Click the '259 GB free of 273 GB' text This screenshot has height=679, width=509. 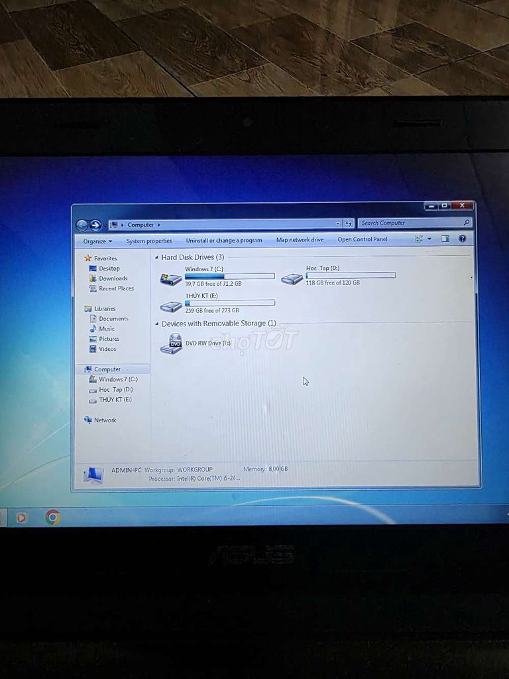pos(212,310)
